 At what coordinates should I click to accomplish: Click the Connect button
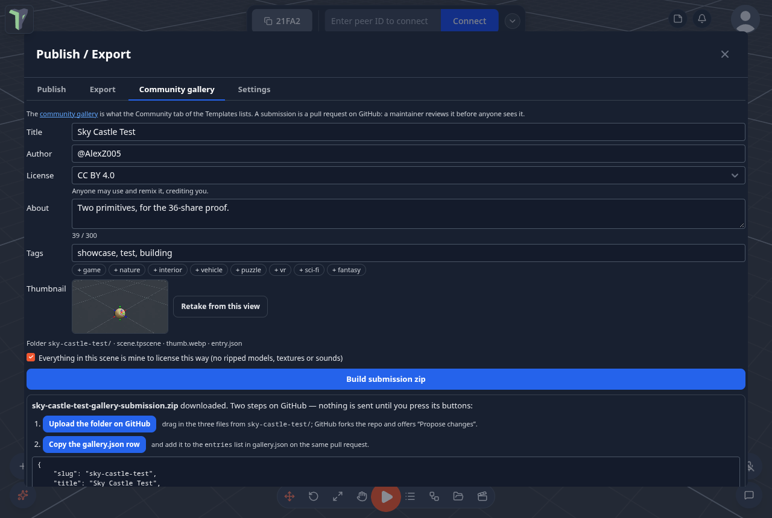tap(470, 21)
